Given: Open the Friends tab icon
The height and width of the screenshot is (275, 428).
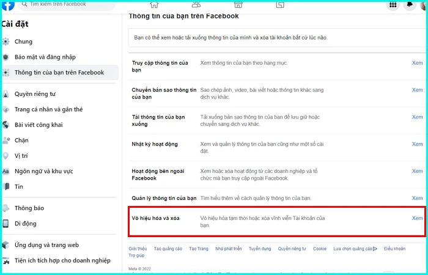Looking at the screenshot, I should [196, 4].
